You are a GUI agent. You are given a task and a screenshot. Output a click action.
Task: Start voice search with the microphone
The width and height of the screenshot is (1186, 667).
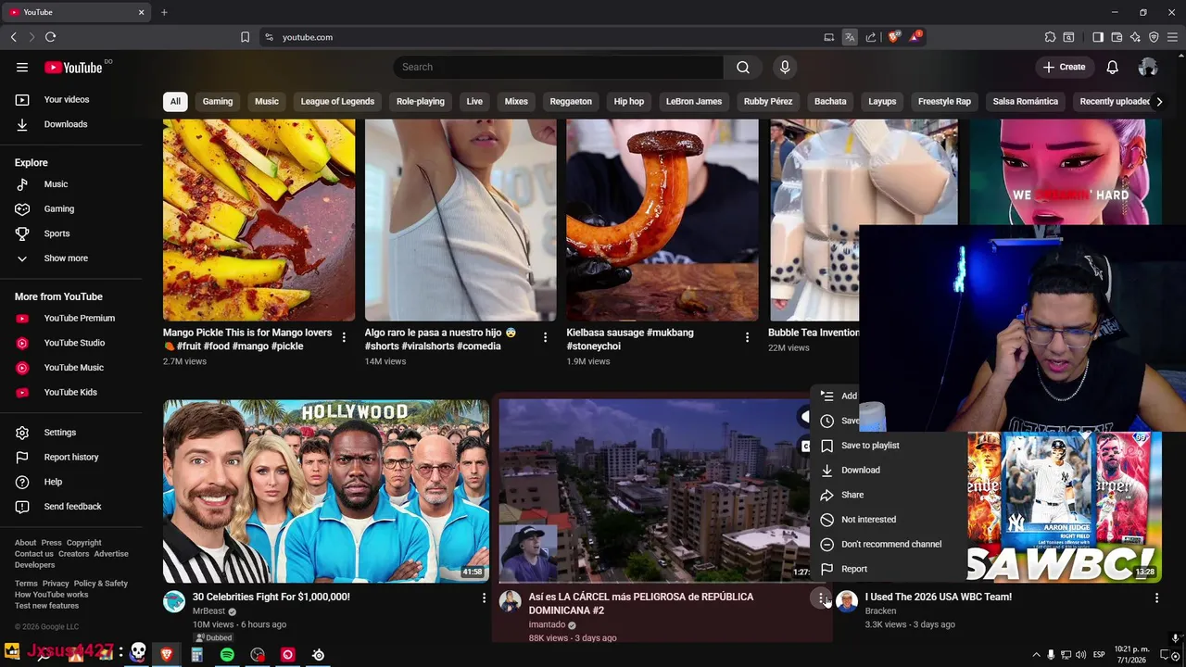(x=785, y=67)
